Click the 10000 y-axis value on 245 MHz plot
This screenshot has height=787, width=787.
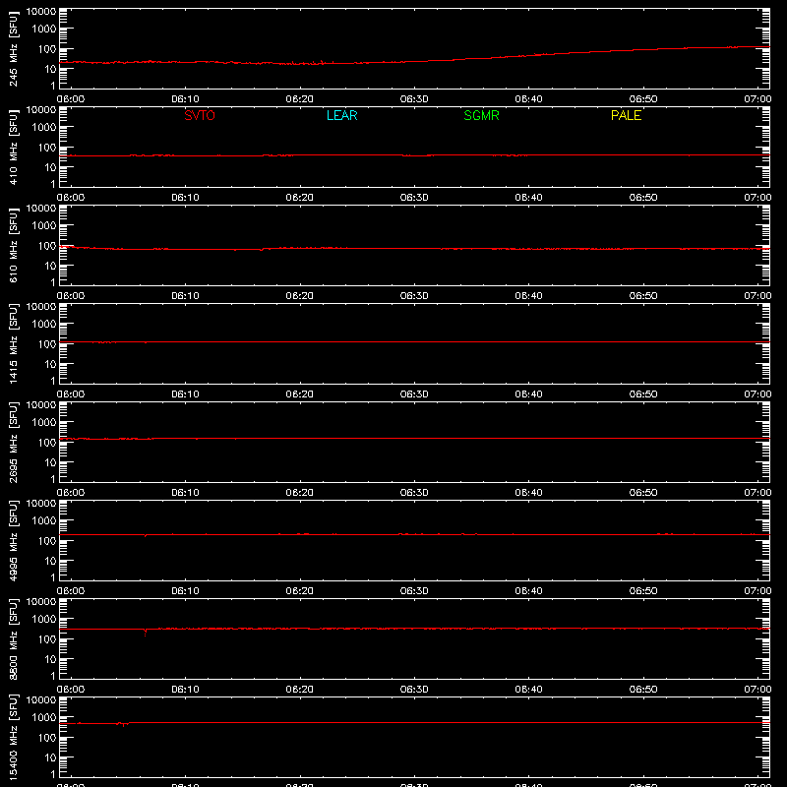41,11
